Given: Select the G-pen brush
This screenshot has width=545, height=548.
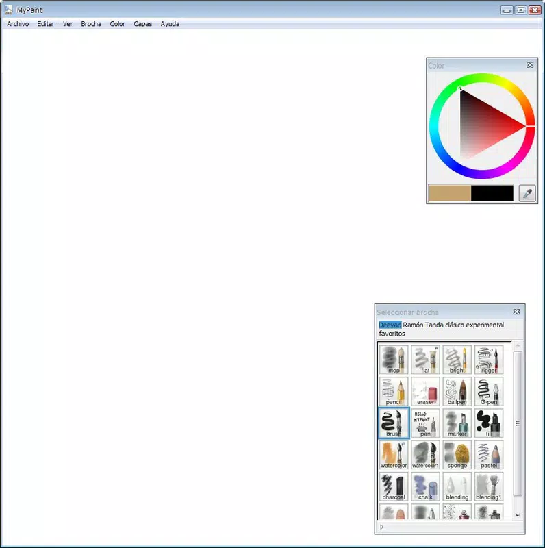Looking at the screenshot, I should pos(489,391).
